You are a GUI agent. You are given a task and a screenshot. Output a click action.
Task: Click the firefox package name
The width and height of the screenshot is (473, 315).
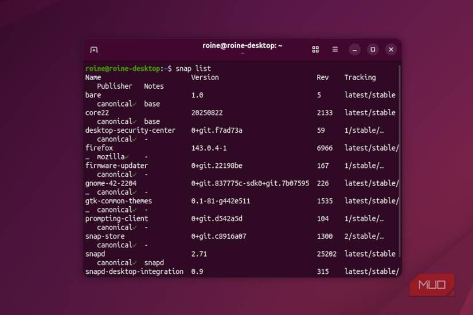click(99, 148)
